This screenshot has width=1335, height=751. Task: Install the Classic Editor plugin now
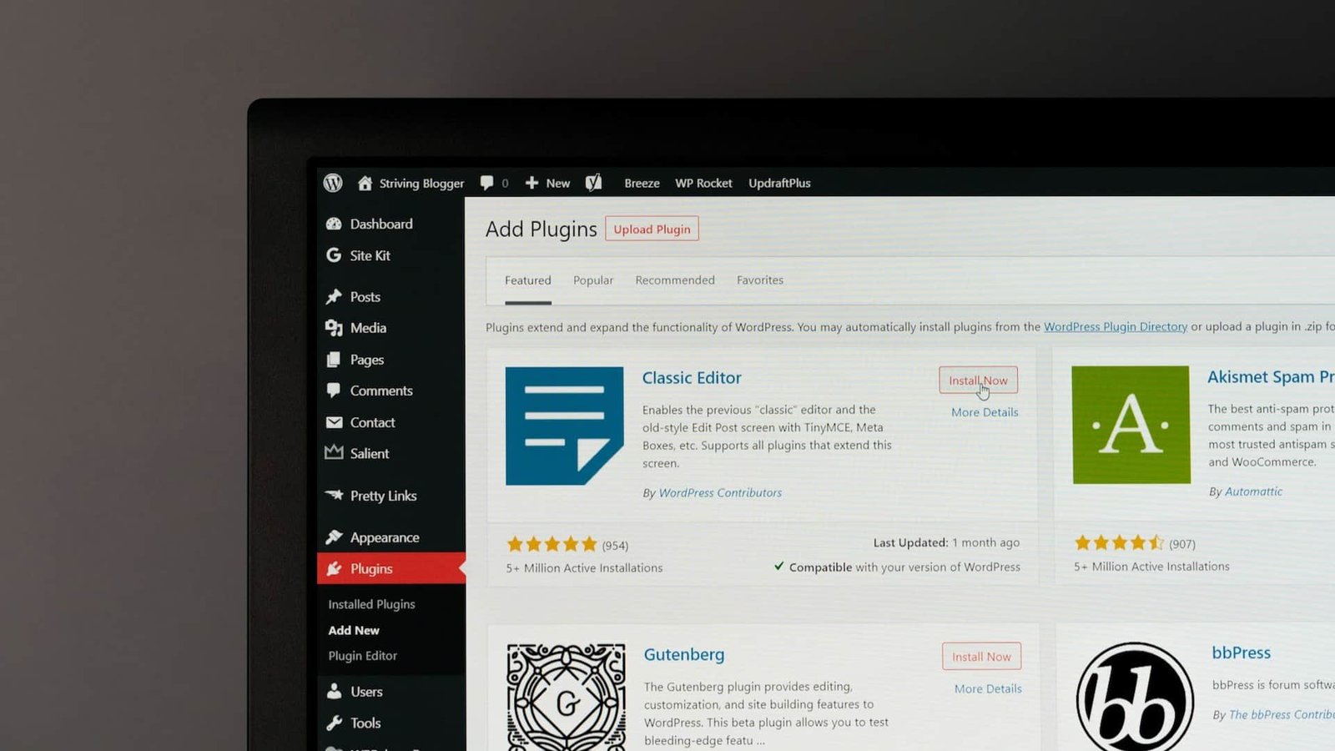(978, 381)
